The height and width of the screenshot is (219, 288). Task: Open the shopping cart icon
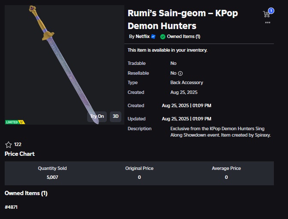[x=266, y=14]
